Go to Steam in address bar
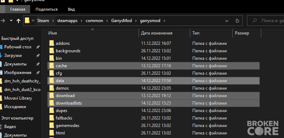284x138 pixels. coord(43,21)
